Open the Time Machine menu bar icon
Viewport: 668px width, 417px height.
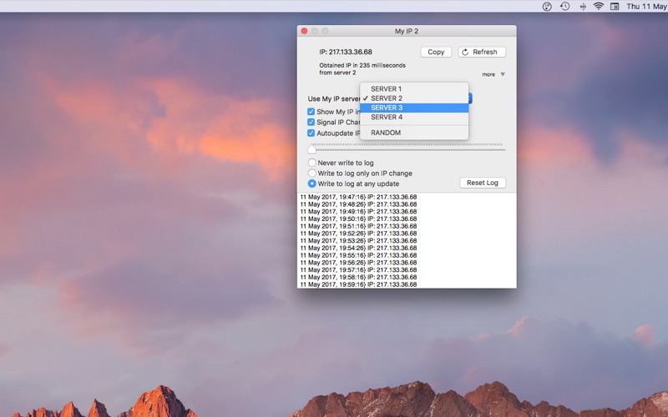[x=564, y=7]
